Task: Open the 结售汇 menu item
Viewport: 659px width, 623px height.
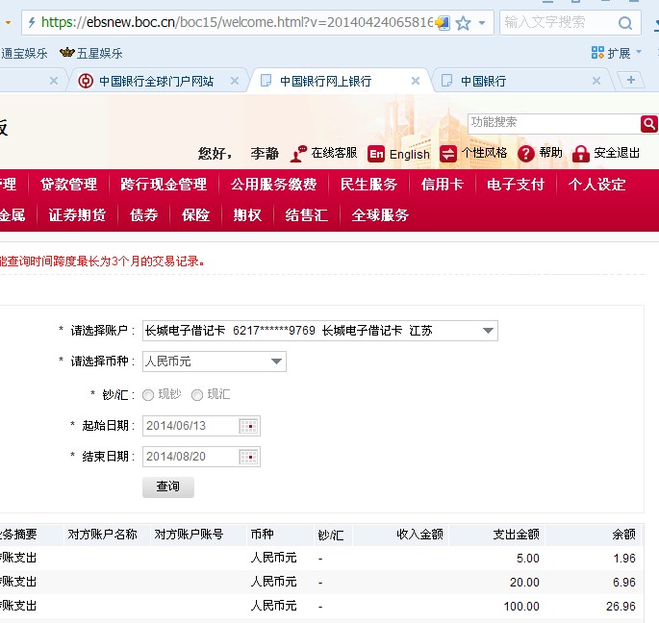Action: click(x=306, y=215)
